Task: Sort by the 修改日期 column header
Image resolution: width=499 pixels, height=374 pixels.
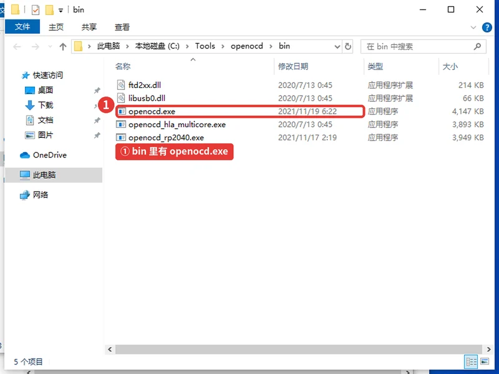Action: [293, 67]
